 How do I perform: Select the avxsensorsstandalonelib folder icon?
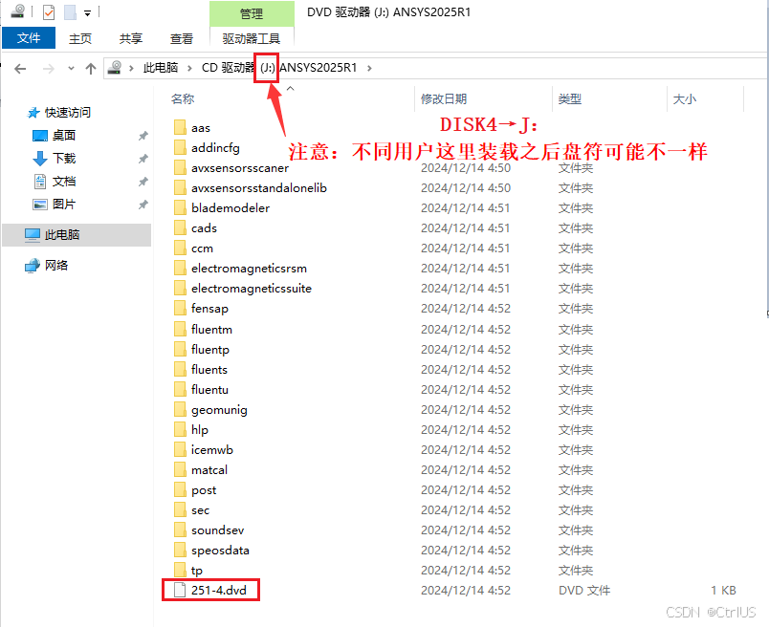point(180,187)
